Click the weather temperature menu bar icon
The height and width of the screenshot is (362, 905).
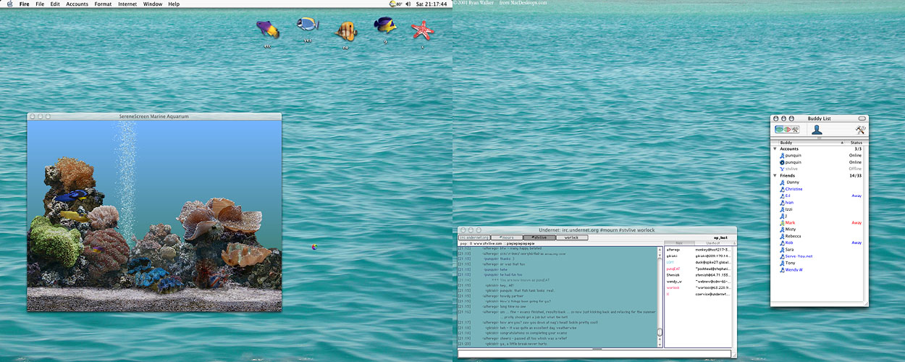pyautogui.click(x=395, y=4)
